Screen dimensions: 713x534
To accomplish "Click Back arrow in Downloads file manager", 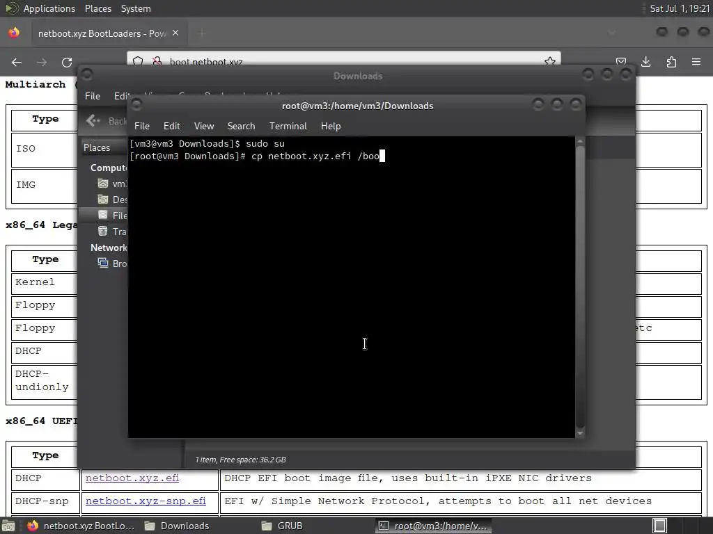I will (93, 120).
